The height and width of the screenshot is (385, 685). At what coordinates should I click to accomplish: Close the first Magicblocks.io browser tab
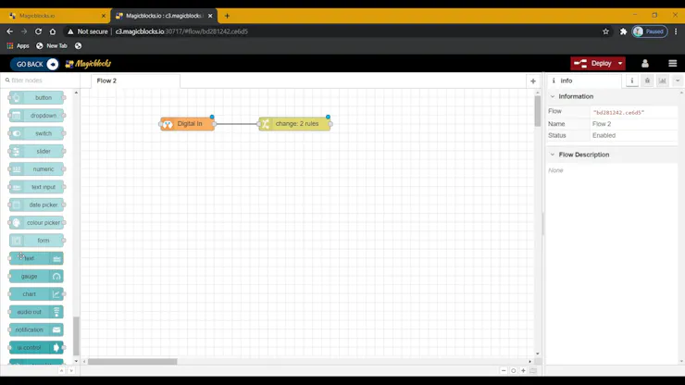click(104, 16)
